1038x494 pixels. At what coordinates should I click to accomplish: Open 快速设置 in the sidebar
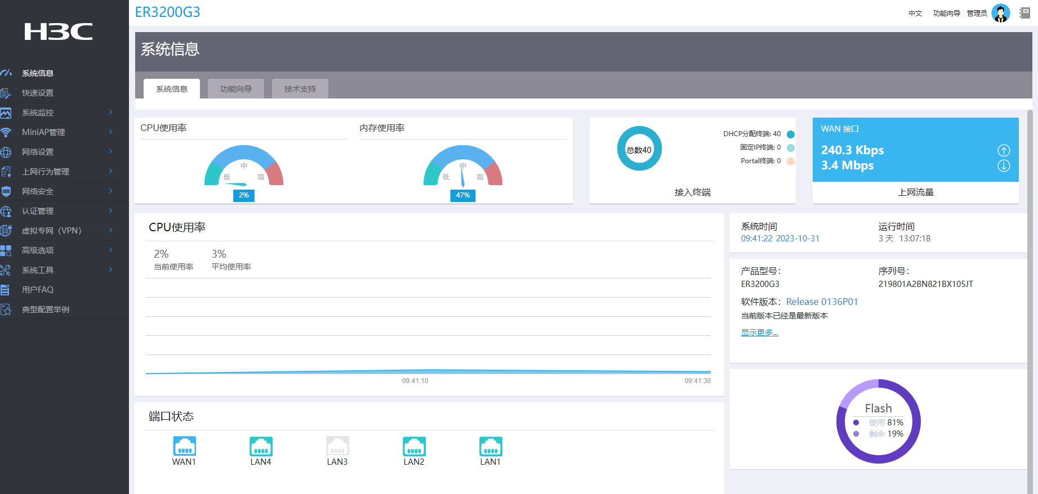coord(38,93)
